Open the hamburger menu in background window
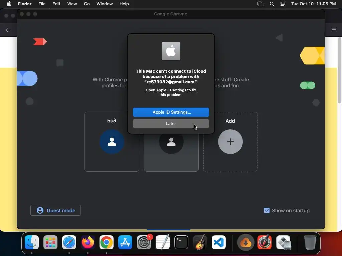The height and width of the screenshot is (256, 342). pos(334,30)
